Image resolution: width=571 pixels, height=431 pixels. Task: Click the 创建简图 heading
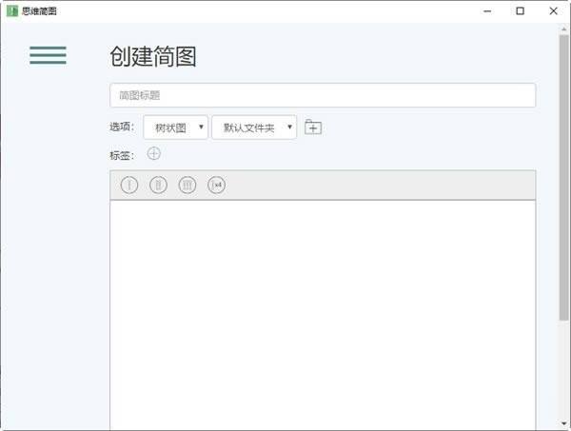[x=153, y=57]
